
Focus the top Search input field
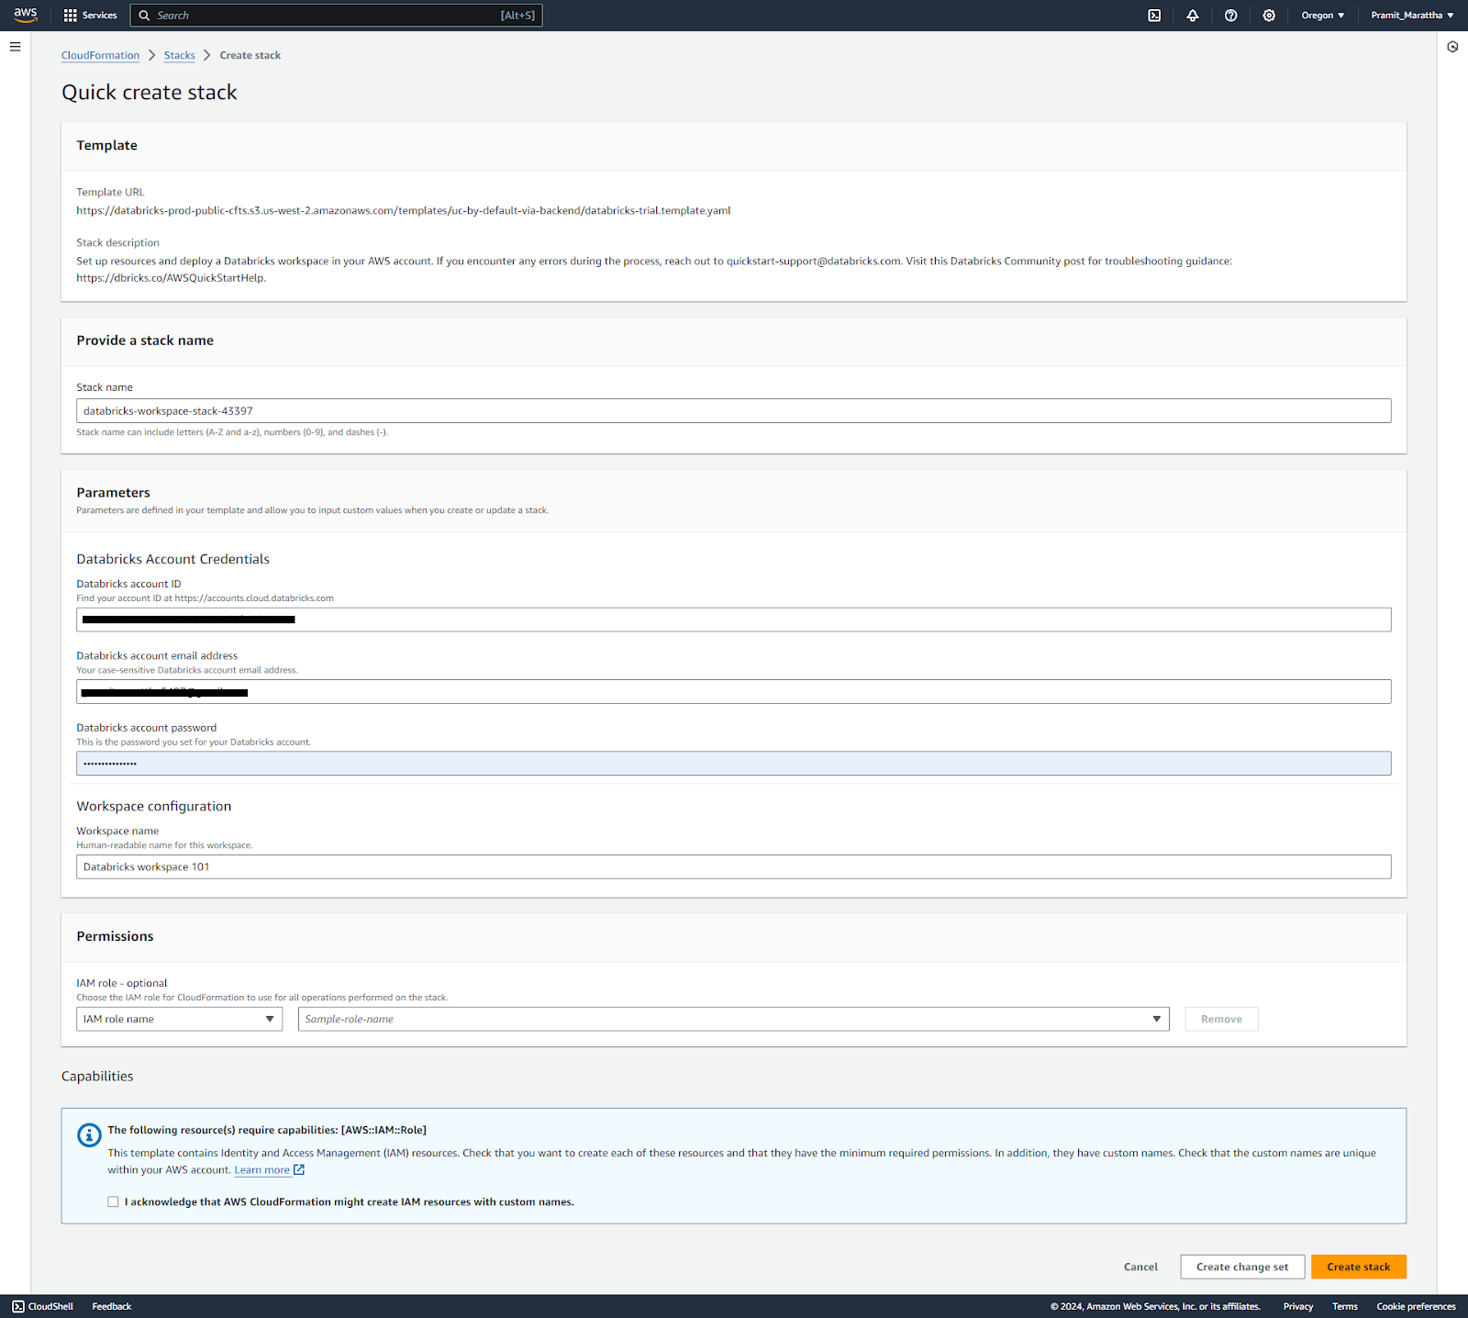337,16
